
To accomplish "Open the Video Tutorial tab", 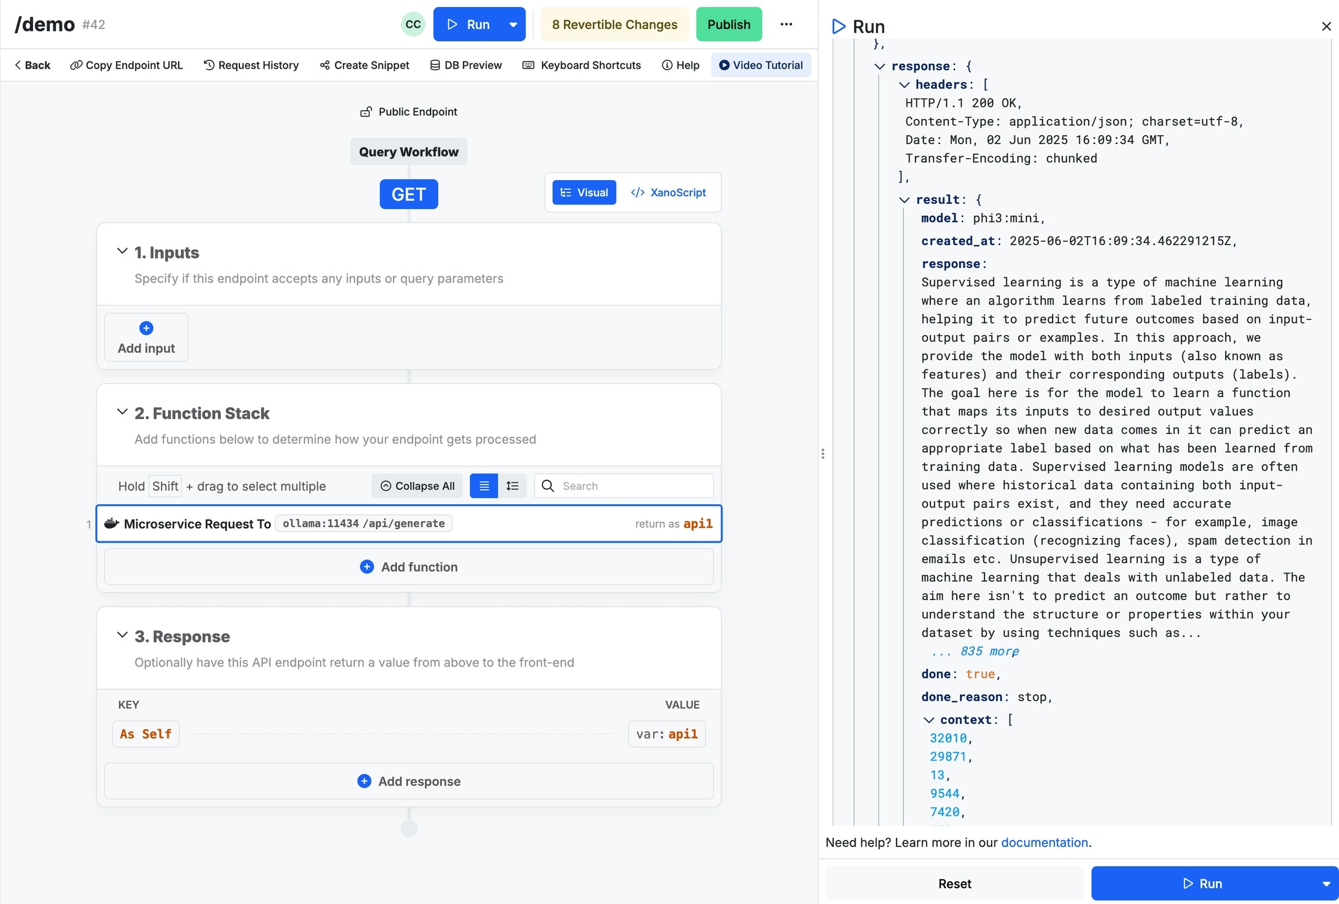I will [x=761, y=65].
